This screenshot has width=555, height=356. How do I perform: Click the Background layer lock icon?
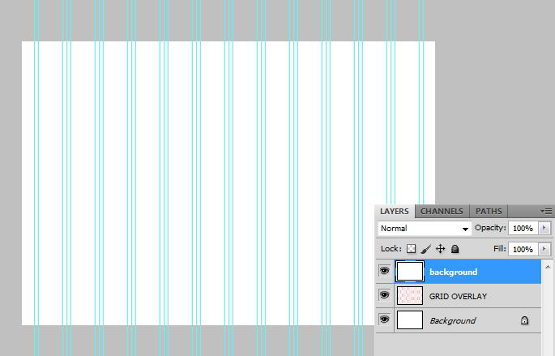pyautogui.click(x=524, y=320)
